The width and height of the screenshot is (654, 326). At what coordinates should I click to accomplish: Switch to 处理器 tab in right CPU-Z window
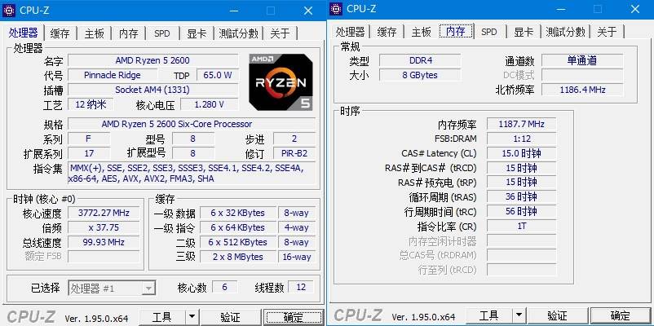[x=350, y=32]
